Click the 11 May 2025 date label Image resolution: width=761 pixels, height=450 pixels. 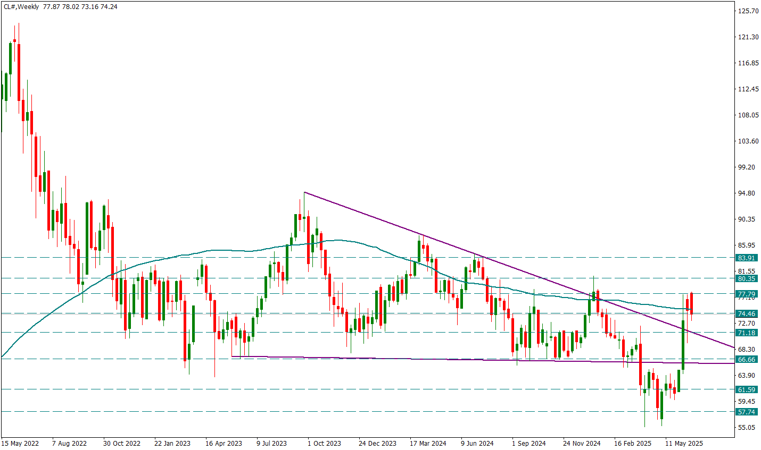(x=684, y=443)
